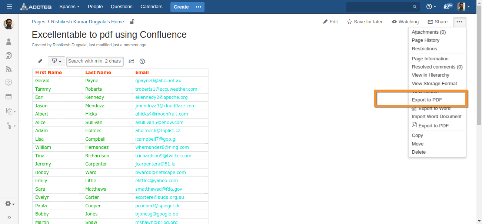Click the table search input field
Image resolution: width=482 pixels, height=224 pixels.
(x=94, y=61)
